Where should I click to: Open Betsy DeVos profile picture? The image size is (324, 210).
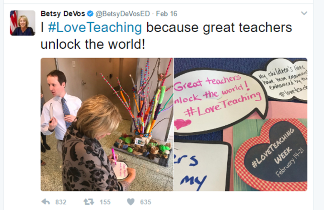tap(23, 23)
